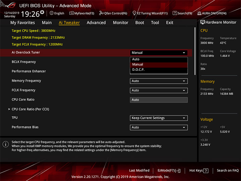The height and width of the screenshot is (181, 241).
Task: Collapse the Ai Overclock Tuner dropdown
Action: pos(159,53)
